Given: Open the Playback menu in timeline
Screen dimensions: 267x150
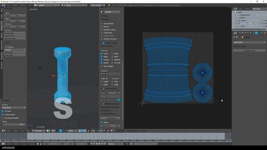Looking at the screenshot, I should pyautogui.click(x=32, y=144).
